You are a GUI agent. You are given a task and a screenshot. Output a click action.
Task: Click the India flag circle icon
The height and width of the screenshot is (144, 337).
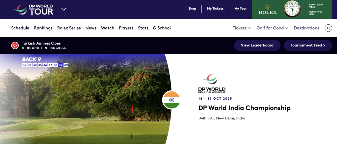click(171, 100)
